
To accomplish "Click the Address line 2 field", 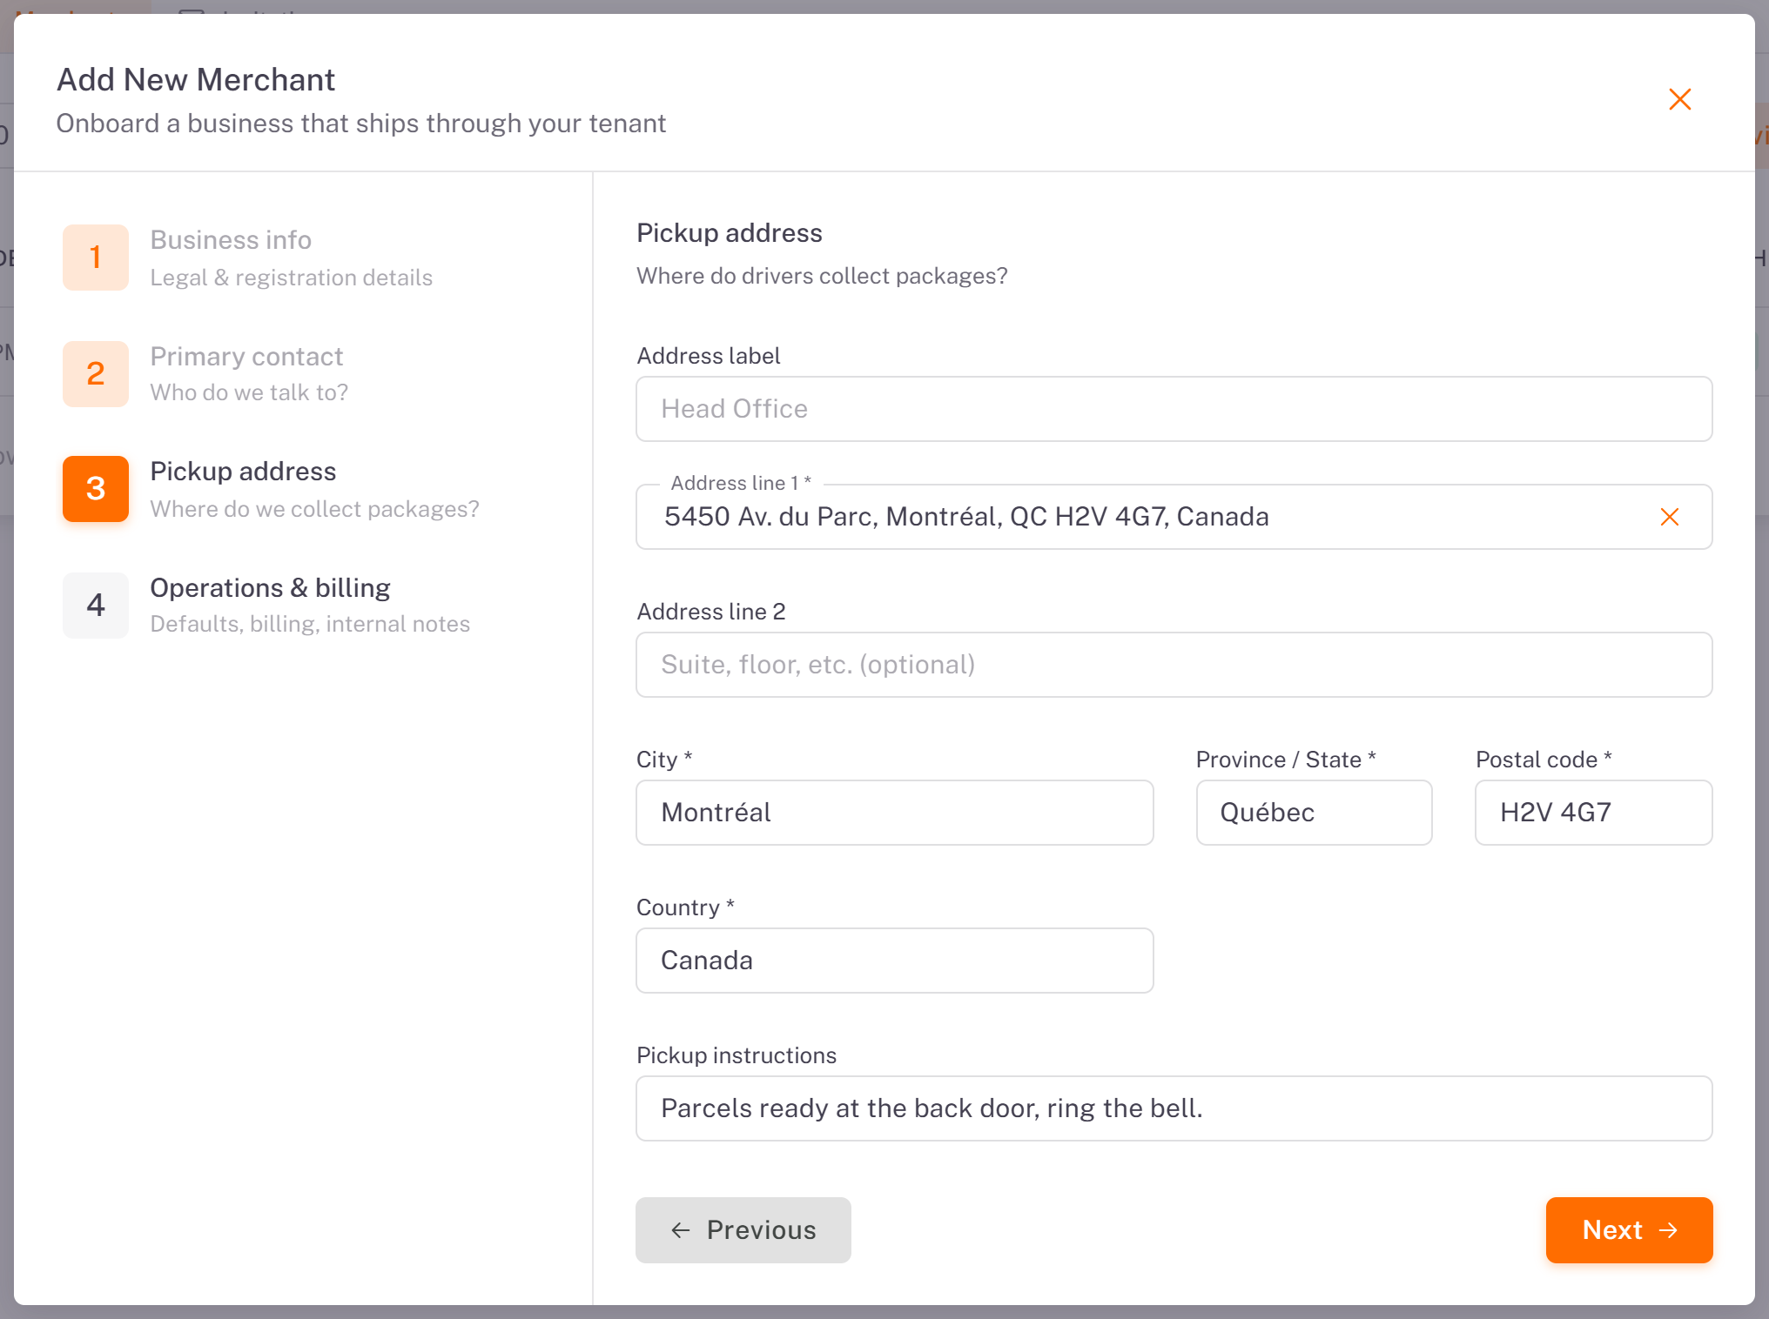I will click(x=1174, y=665).
